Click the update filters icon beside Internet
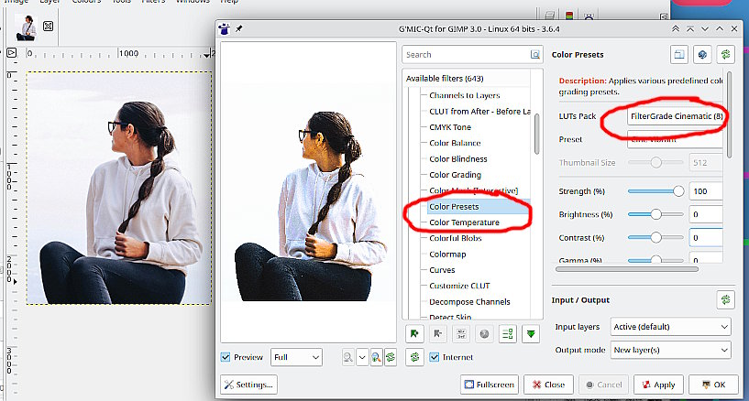 point(414,357)
